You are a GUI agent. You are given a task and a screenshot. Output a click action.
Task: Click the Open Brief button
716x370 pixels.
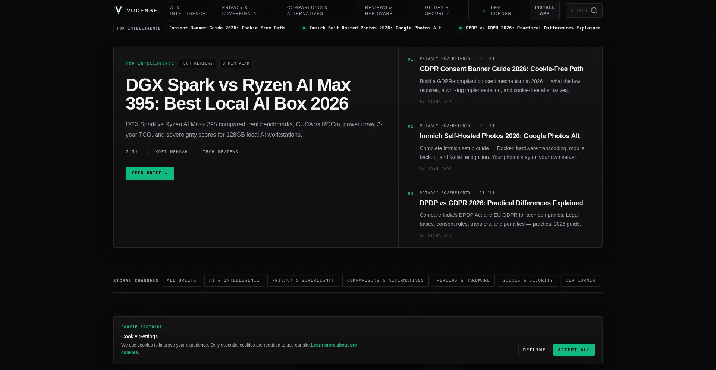tap(150, 173)
